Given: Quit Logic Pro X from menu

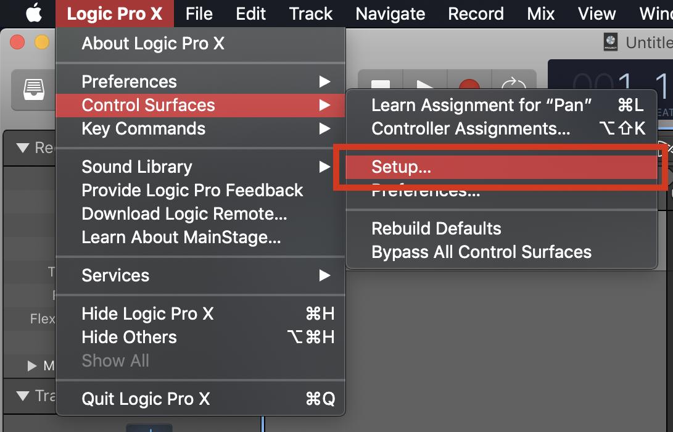Looking at the screenshot, I should pos(200,399).
